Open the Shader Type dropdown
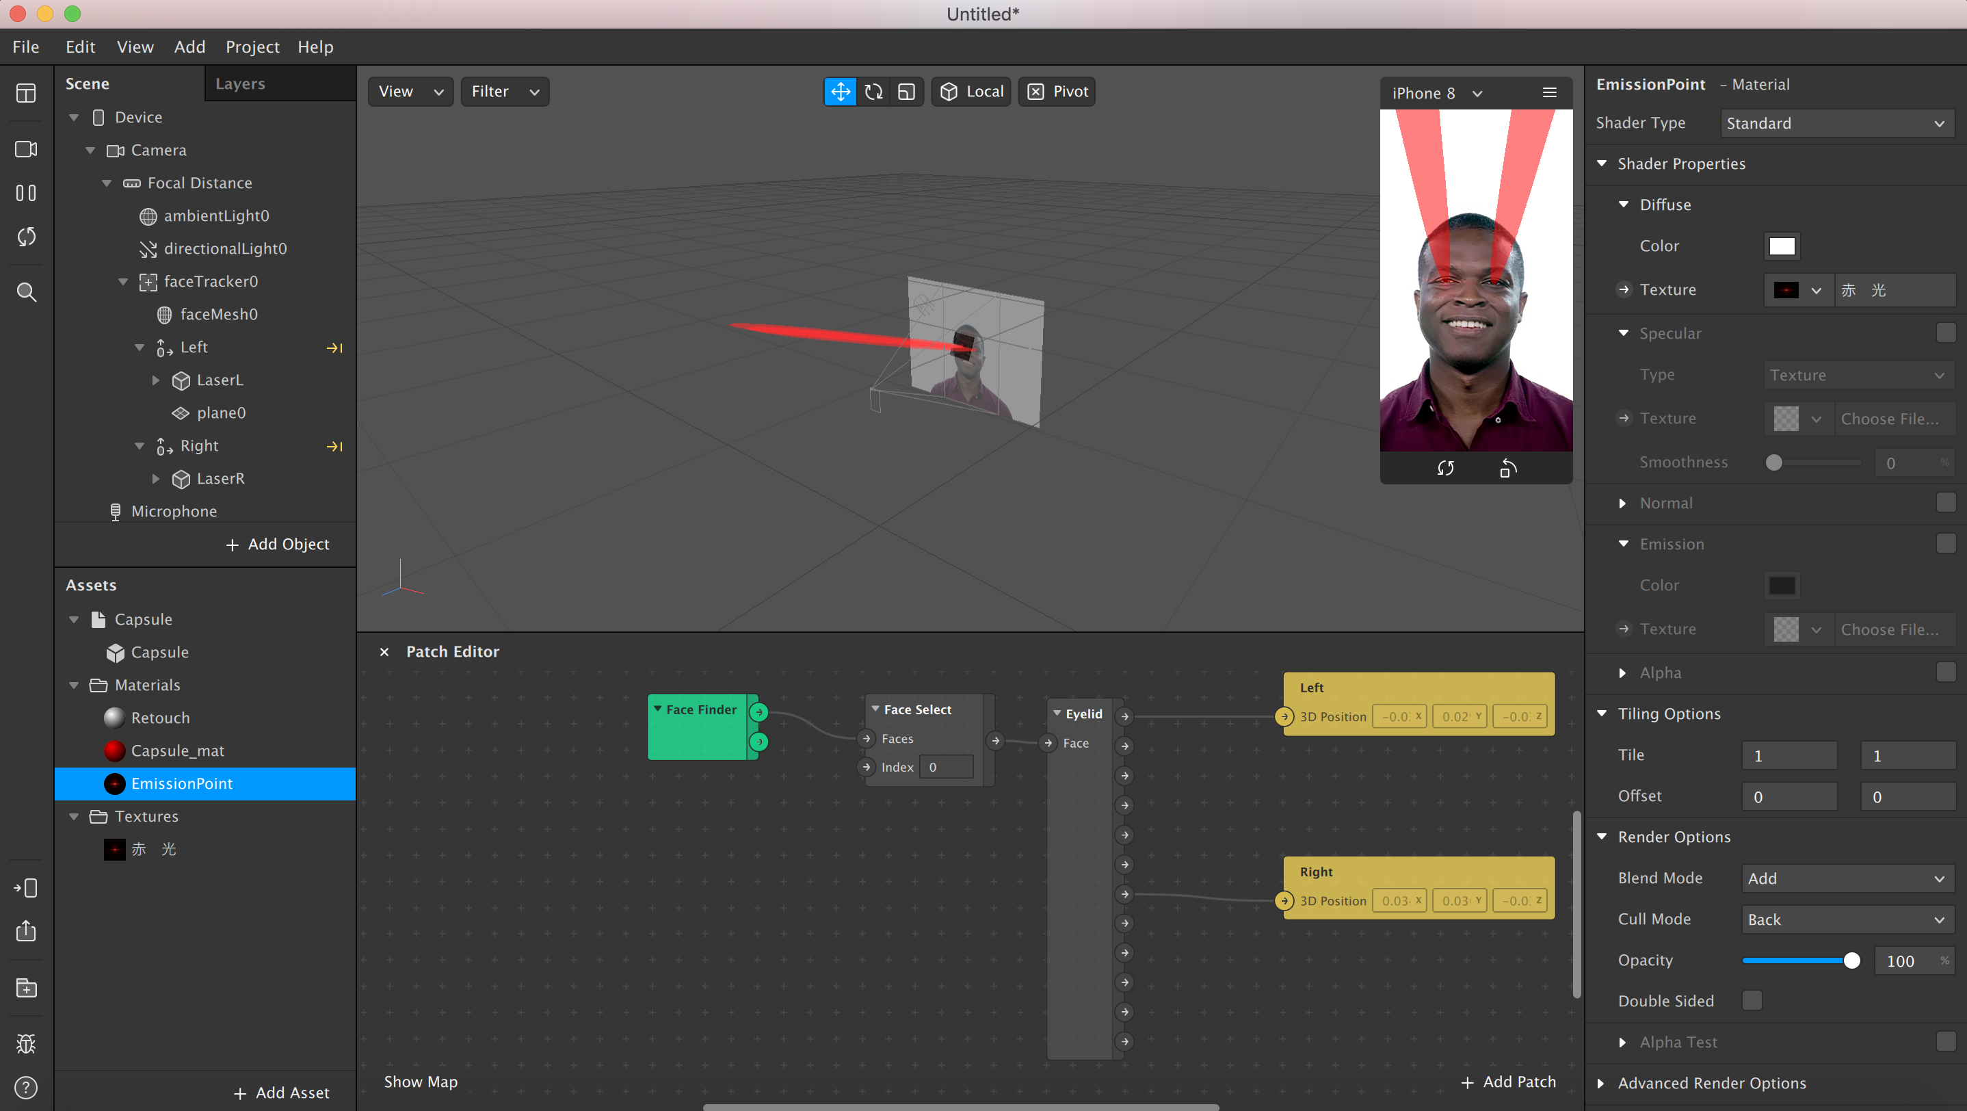The height and width of the screenshot is (1111, 1967). pyautogui.click(x=1836, y=123)
